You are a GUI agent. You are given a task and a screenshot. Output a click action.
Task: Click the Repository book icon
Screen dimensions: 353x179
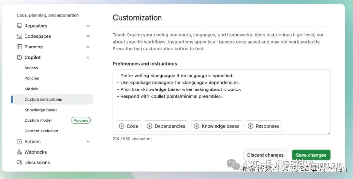[19, 26]
